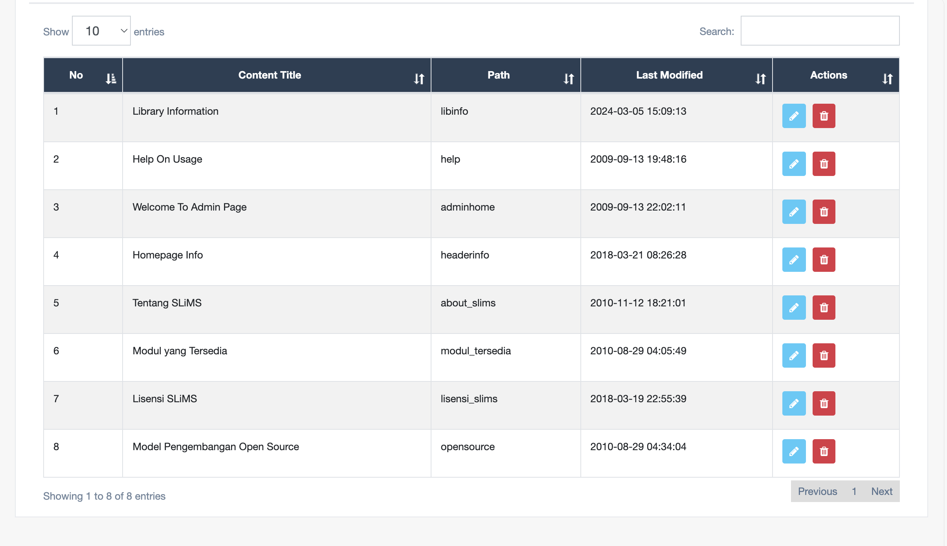Delete the Homepage Info entry
This screenshot has width=947, height=546.
824,260
